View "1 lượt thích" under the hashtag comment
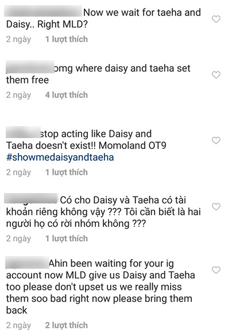 pyautogui.click(x=67, y=172)
